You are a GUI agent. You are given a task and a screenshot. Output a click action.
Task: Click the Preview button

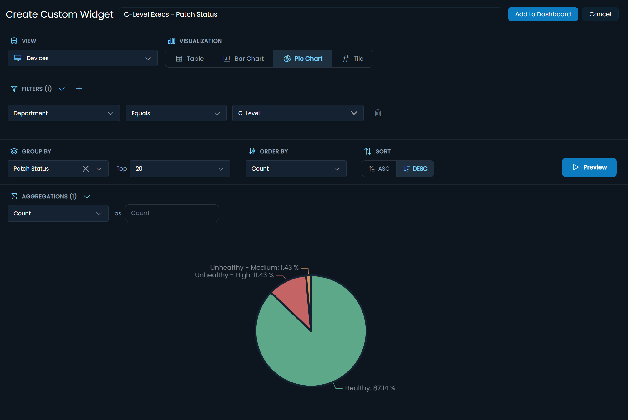click(589, 167)
